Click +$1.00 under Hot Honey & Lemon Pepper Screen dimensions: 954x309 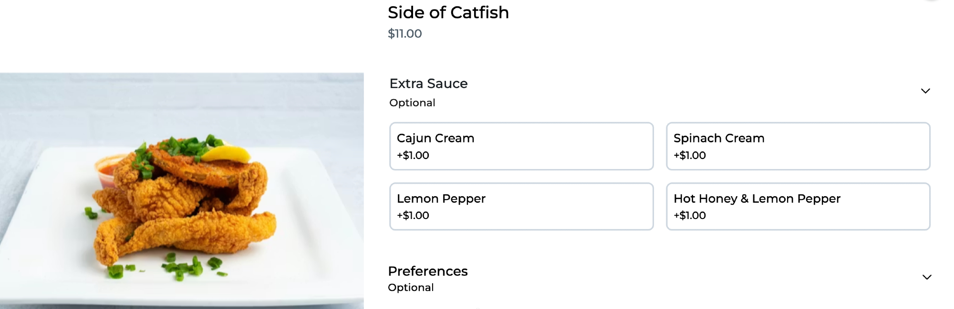(x=689, y=215)
